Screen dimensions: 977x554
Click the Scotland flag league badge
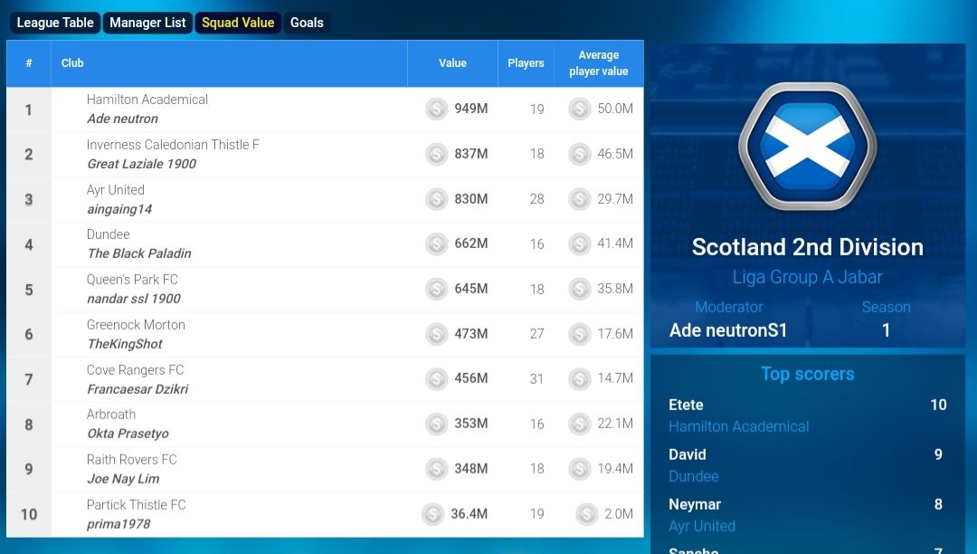808,147
